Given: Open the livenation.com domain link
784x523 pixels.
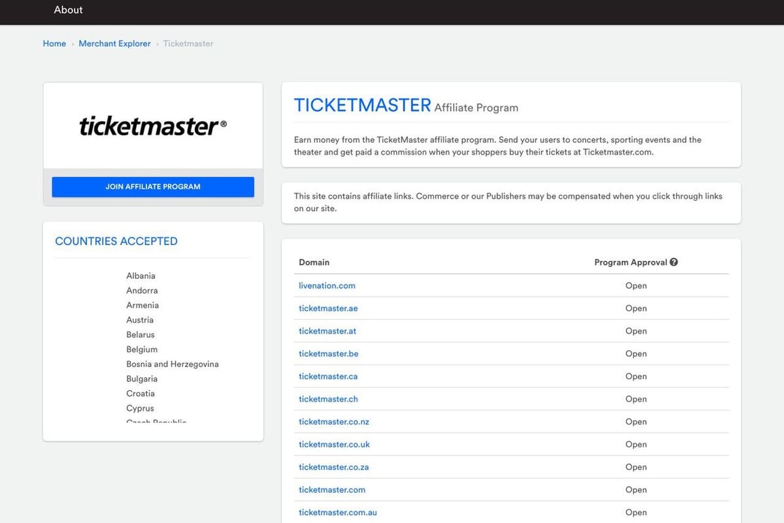Looking at the screenshot, I should pos(327,285).
